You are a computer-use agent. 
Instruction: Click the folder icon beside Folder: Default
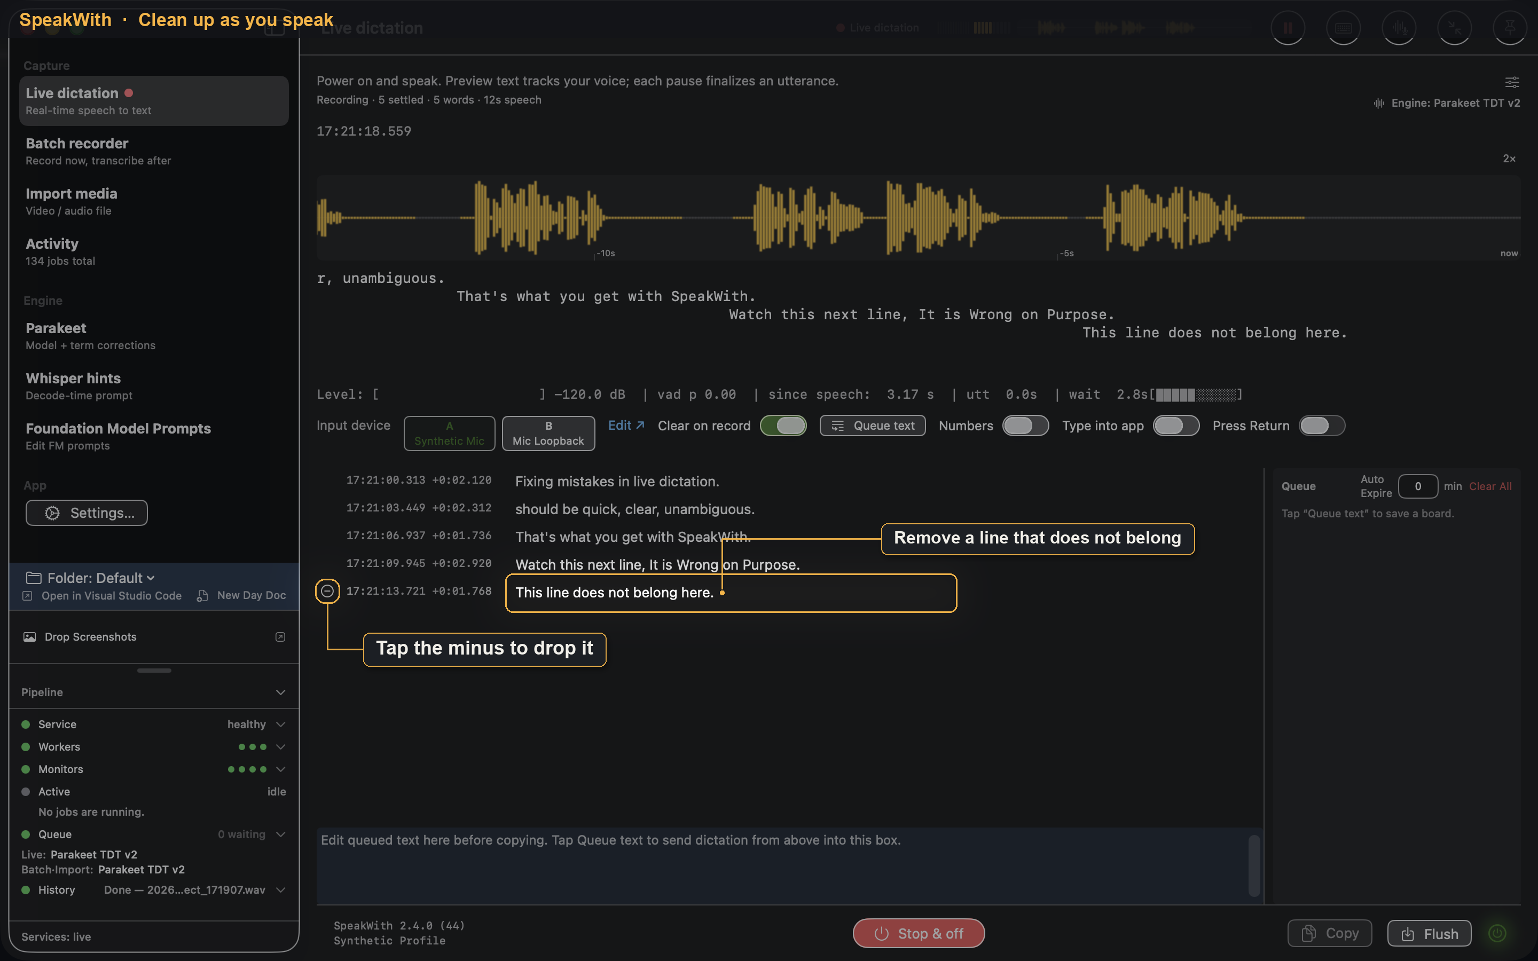click(34, 578)
